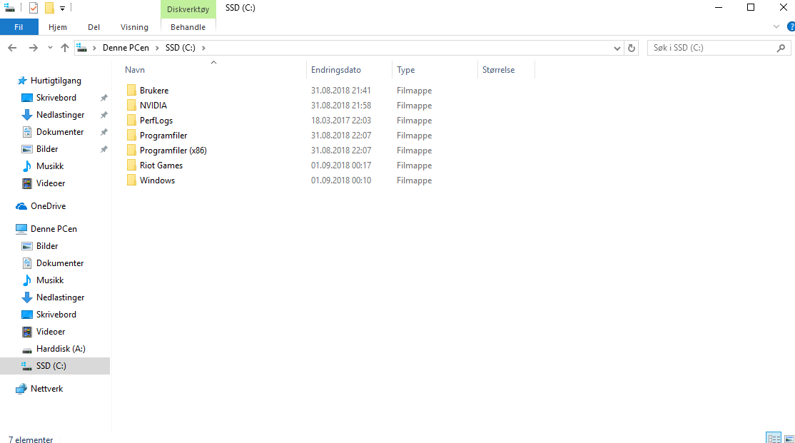Switch to details view icon in status bar
The image size is (795, 443).
click(774, 438)
